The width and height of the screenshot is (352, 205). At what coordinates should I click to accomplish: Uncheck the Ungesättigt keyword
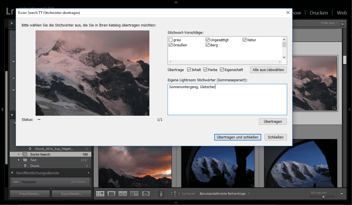(208, 40)
